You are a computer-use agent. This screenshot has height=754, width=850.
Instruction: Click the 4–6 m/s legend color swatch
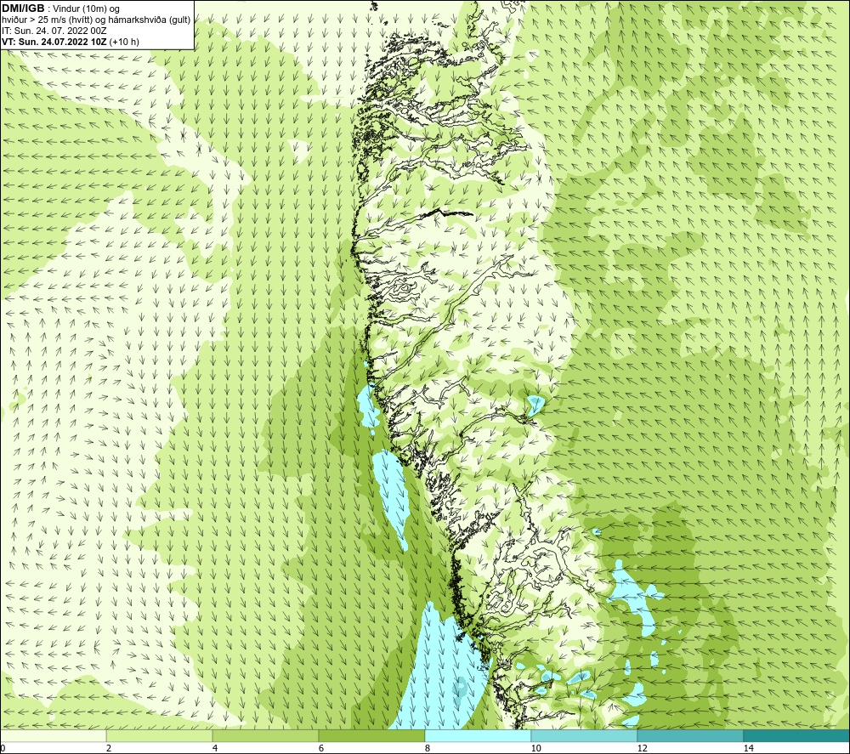click(265, 735)
